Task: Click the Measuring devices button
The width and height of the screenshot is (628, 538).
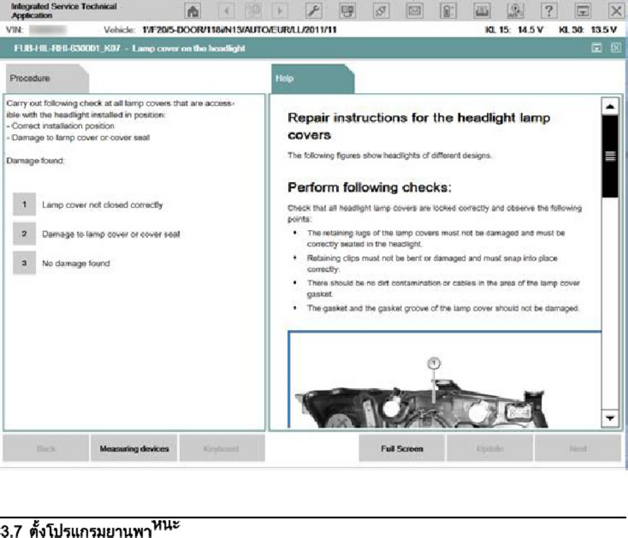Action: [134, 449]
